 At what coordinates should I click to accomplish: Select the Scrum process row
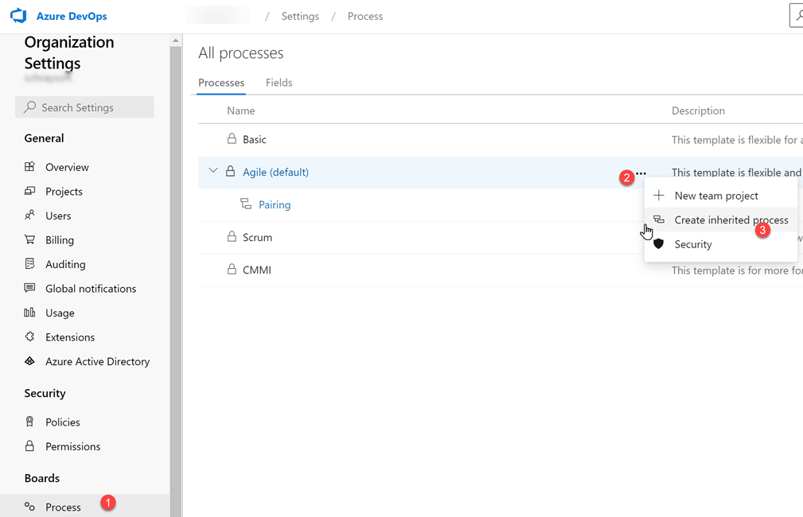[501, 238]
